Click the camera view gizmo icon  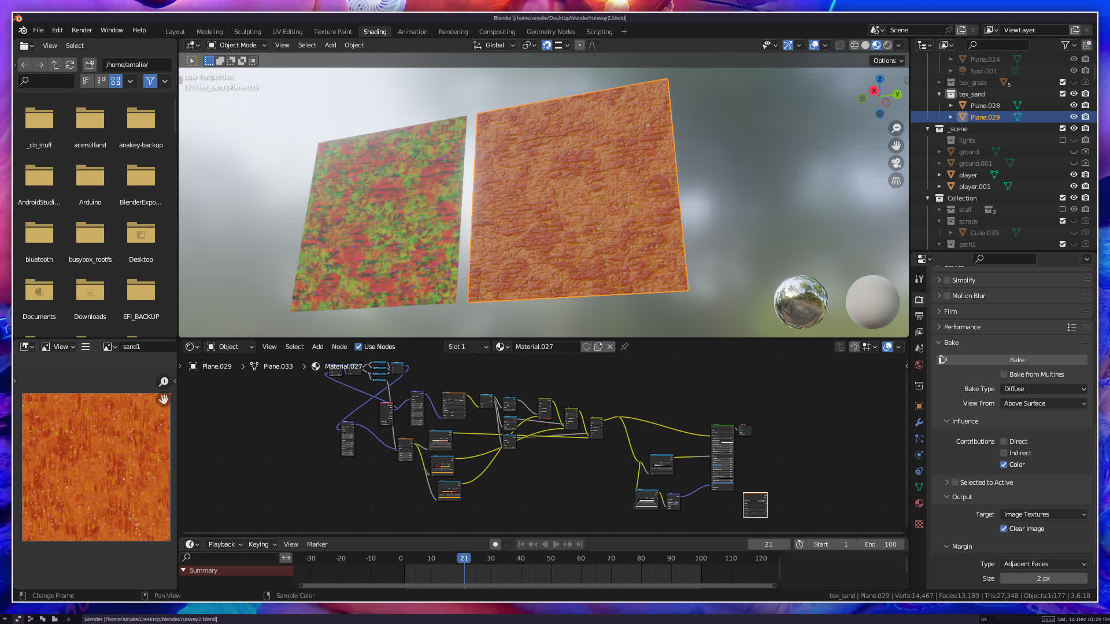click(896, 163)
